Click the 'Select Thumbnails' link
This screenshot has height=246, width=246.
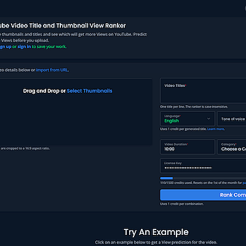[89, 91]
